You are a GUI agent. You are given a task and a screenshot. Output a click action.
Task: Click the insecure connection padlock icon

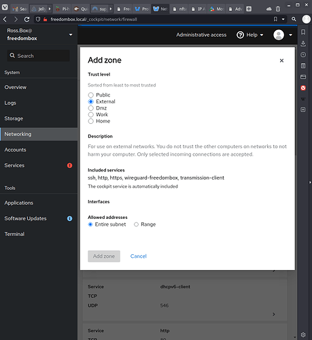pos(46,20)
